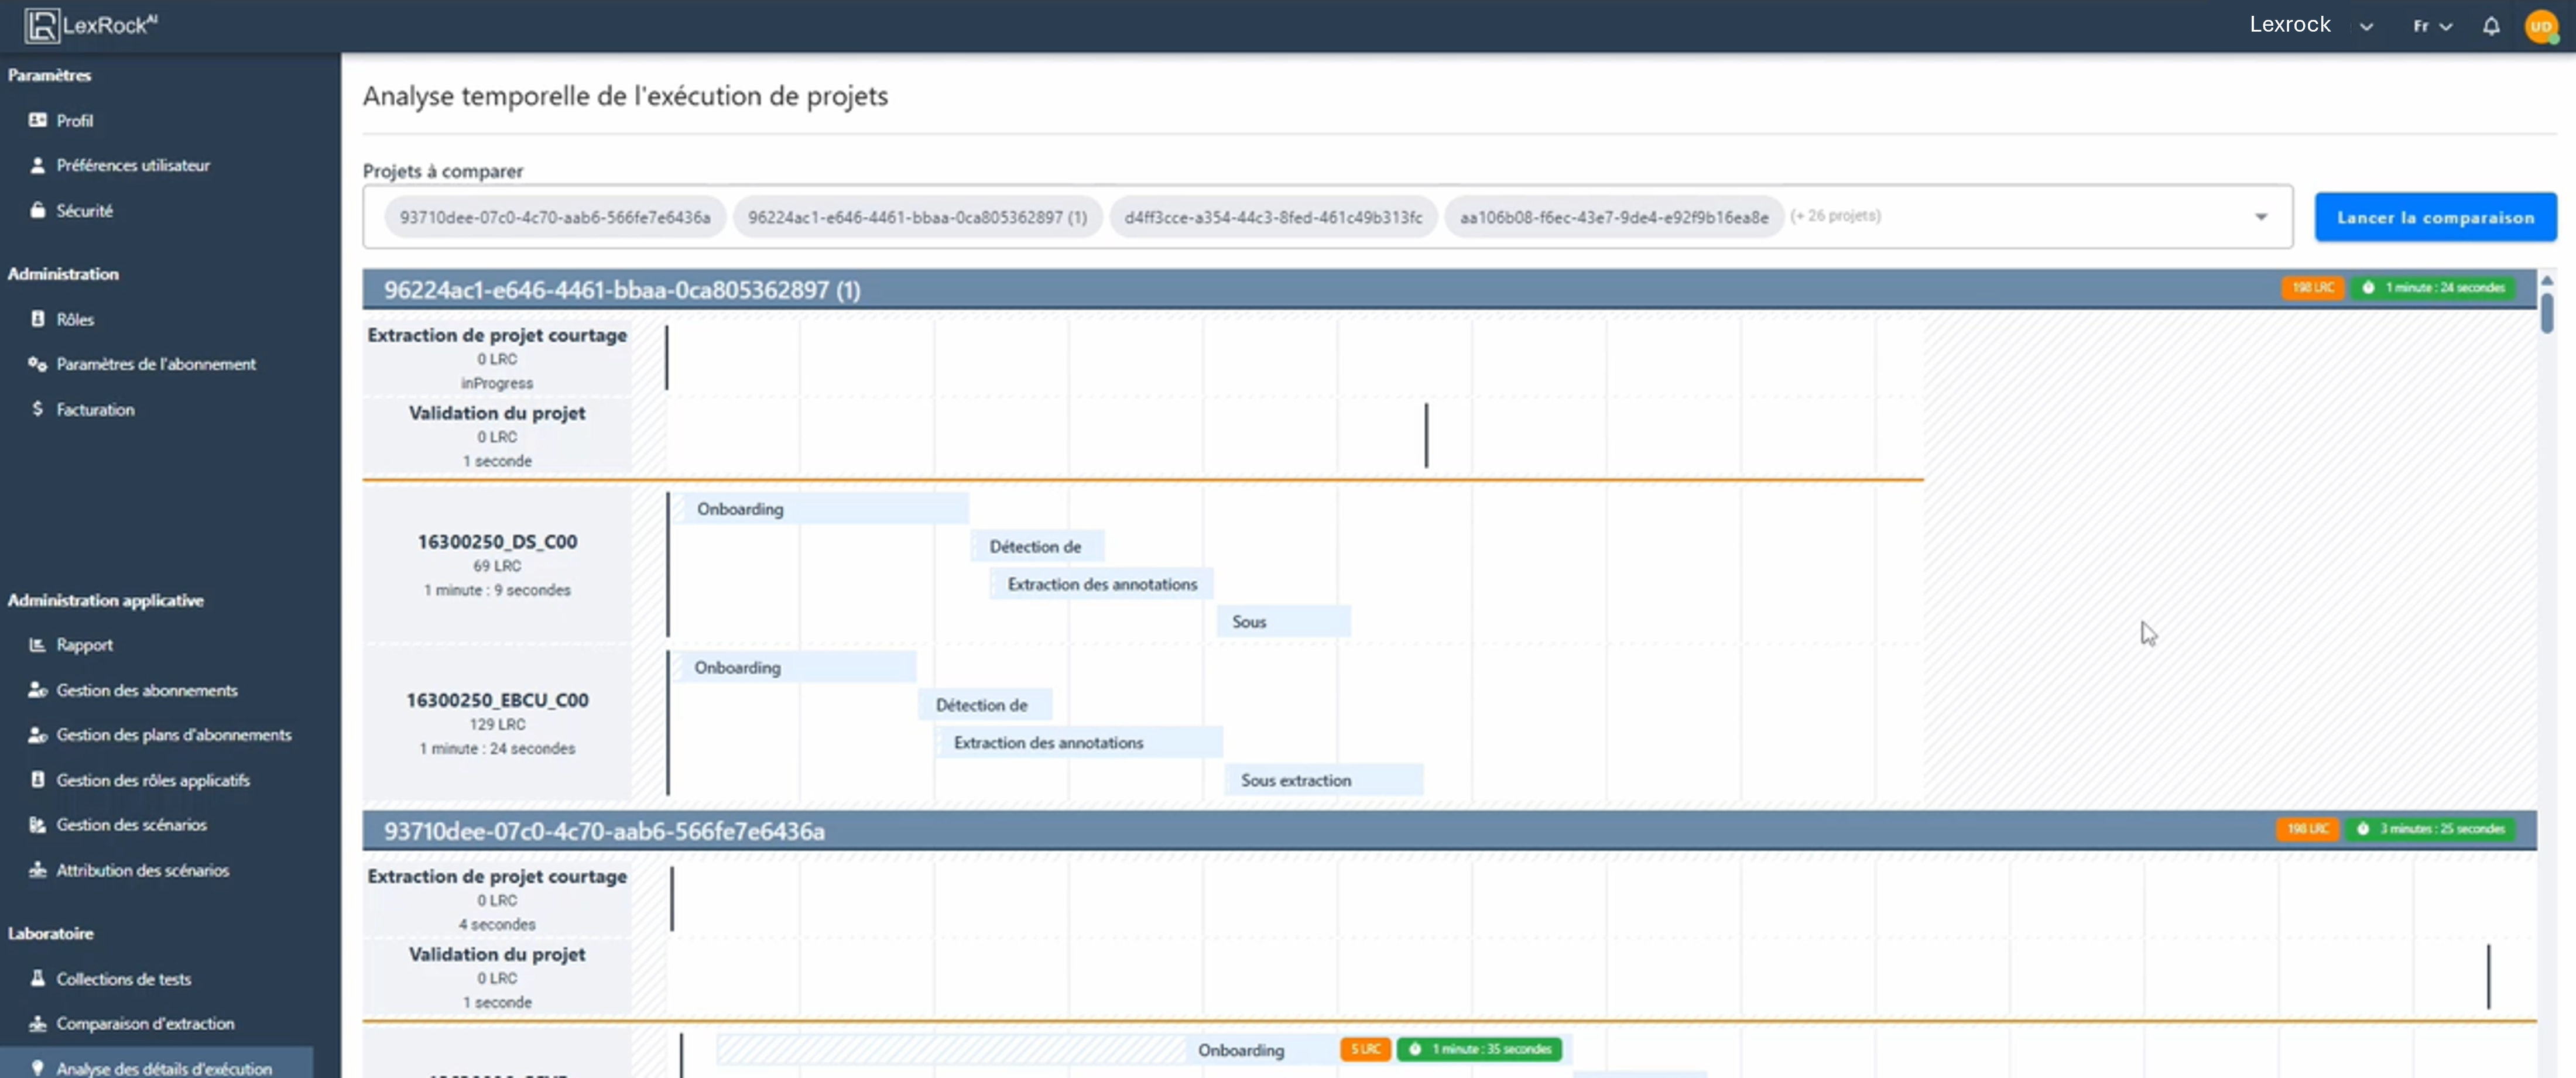Click the Préférences utilisateur person icon
This screenshot has height=1078, width=2576.
tap(38, 165)
